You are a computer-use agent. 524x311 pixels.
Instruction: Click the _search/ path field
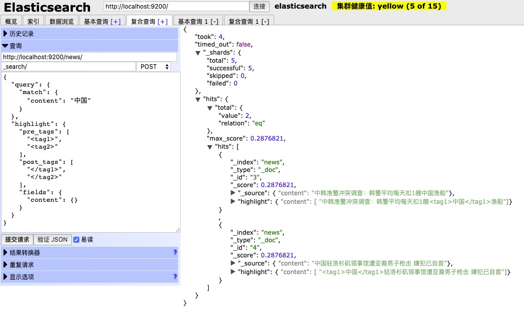[x=68, y=66]
